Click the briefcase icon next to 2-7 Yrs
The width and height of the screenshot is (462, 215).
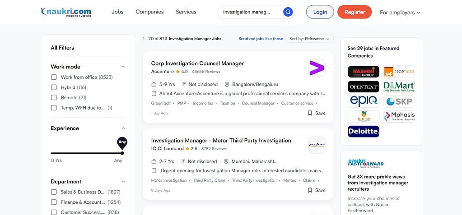[154, 161]
